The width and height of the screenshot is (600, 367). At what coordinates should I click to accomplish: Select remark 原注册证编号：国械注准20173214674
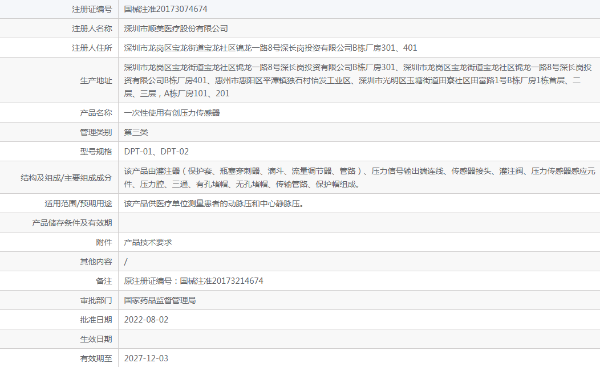pyautogui.click(x=193, y=281)
